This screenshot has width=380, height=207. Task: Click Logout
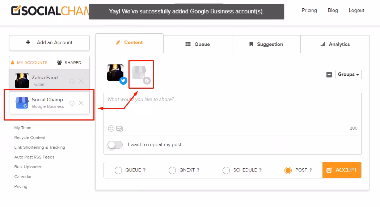pos(356,10)
